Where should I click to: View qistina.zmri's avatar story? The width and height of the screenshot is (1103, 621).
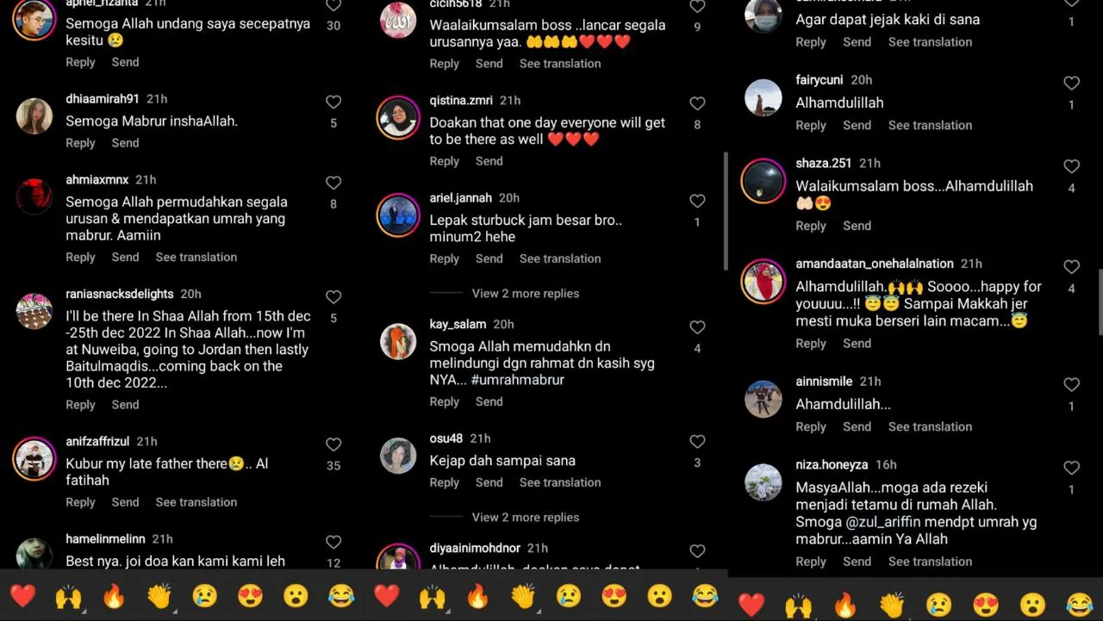tap(398, 117)
